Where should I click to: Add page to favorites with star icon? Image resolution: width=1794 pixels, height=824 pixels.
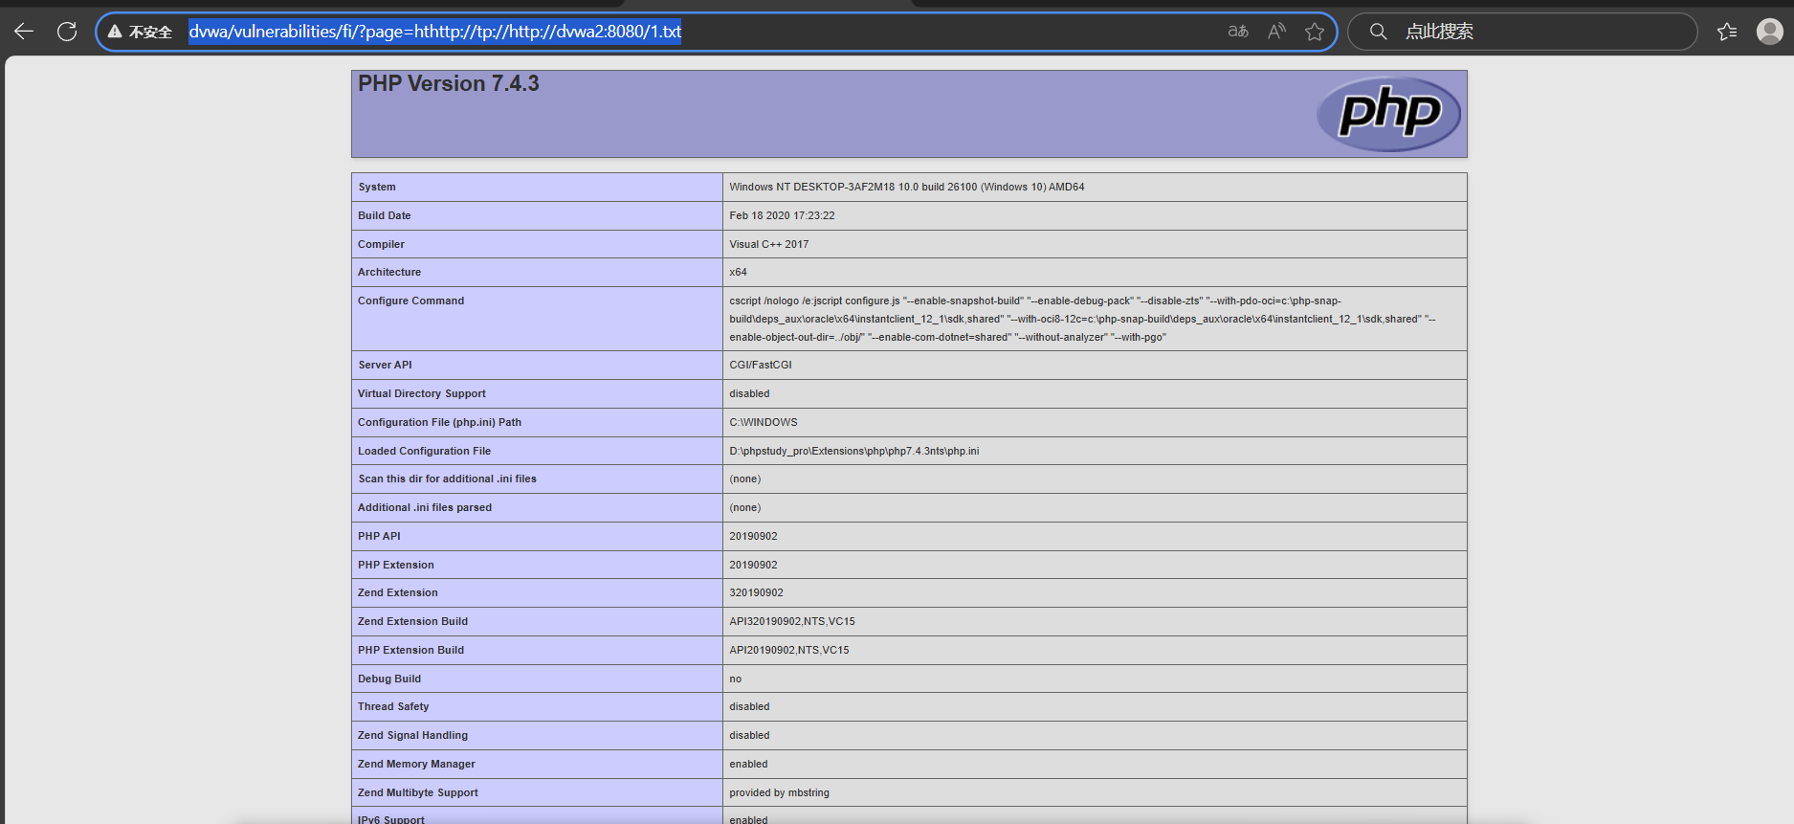pos(1315,32)
